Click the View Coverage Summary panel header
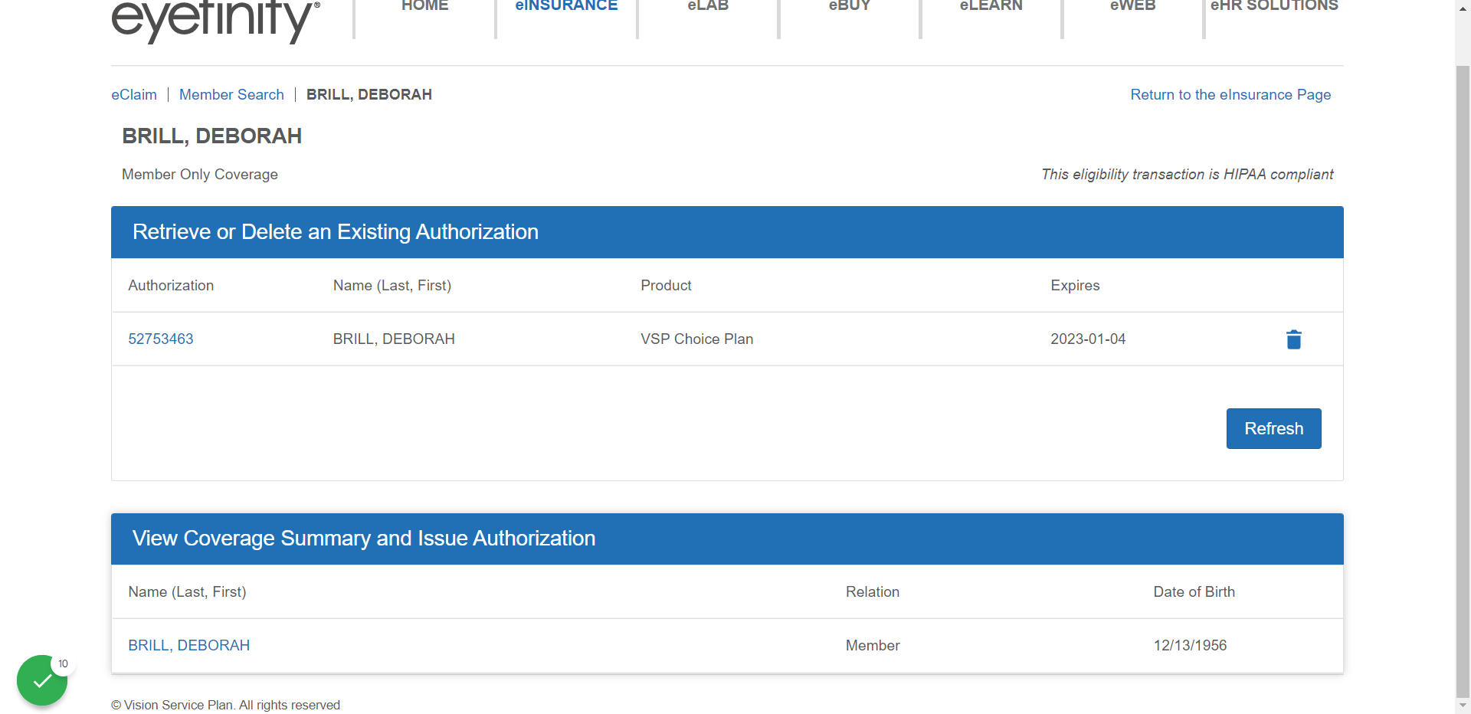The width and height of the screenshot is (1471, 714). [x=727, y=539]
